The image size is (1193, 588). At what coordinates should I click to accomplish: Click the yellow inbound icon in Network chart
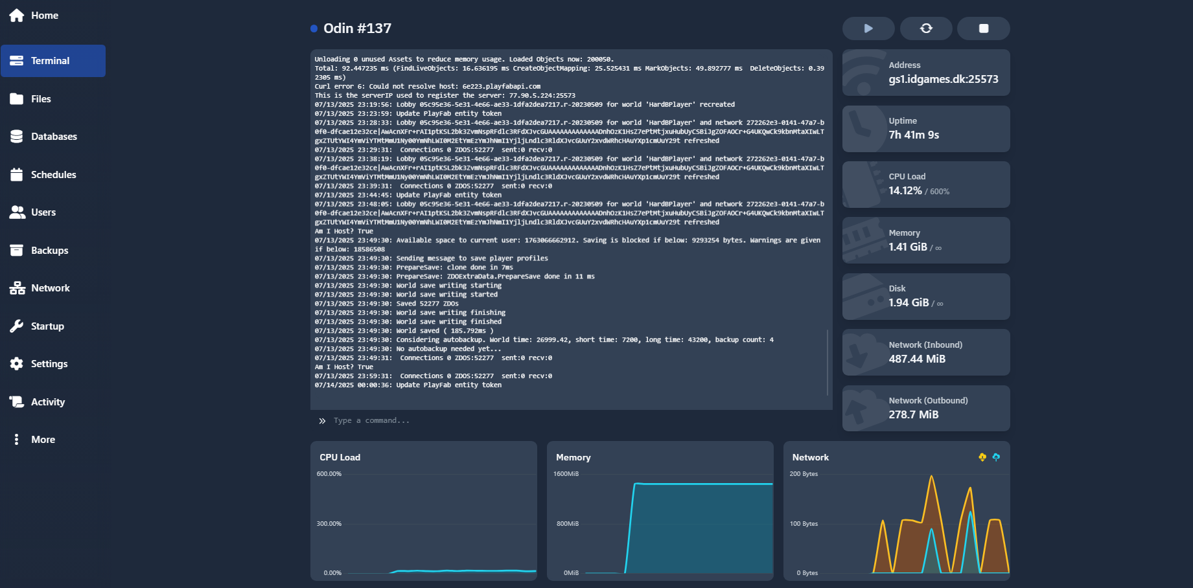point(982,457)
